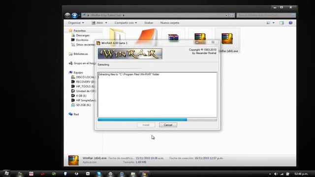Viewport: 315px width, 177px height.
Task: Click the 02:48 p.m. taskbar clock
Action: [301, 174]
